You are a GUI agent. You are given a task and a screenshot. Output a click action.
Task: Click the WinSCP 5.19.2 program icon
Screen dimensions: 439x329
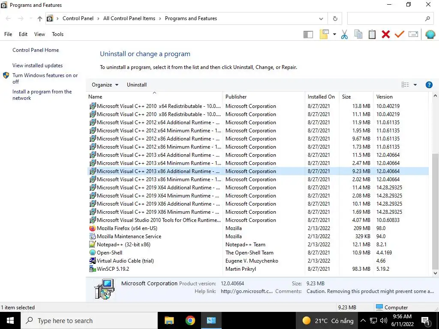tap(93, 269)
